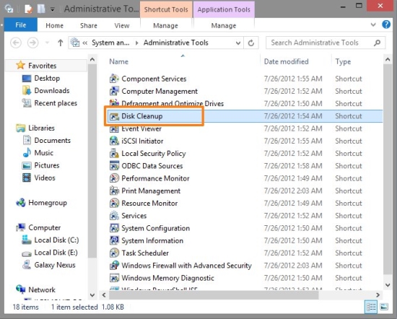Open the Shortcut Tools Manage tab
Screen dimensions: 397x319
[165, 25]
